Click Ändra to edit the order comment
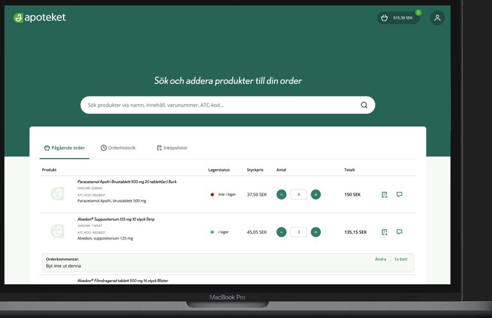This screenshot has height=318, width=492. pos(380,260)
